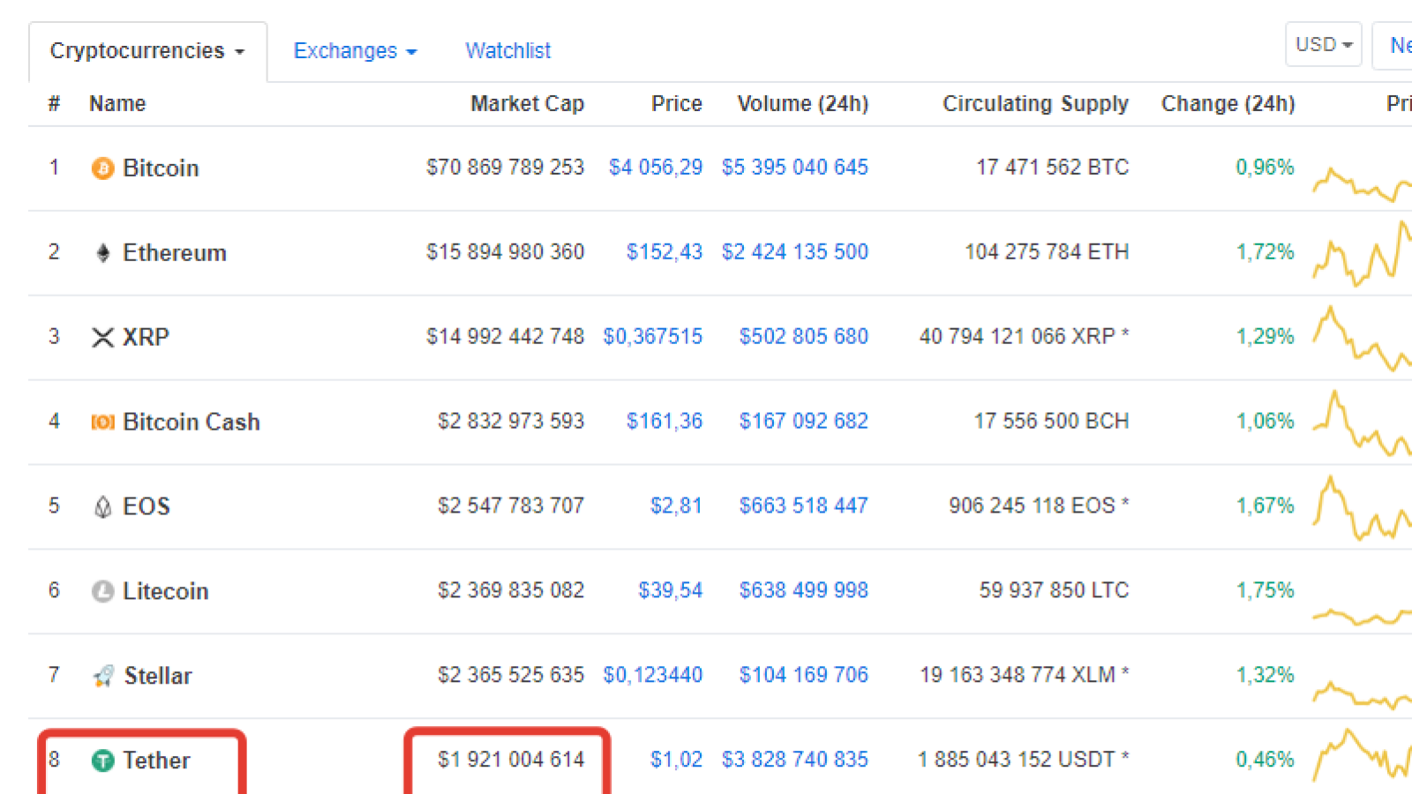Sort table by Name column header
The width and height of the screenshot is (1412, 794).
tap(117, 104)
